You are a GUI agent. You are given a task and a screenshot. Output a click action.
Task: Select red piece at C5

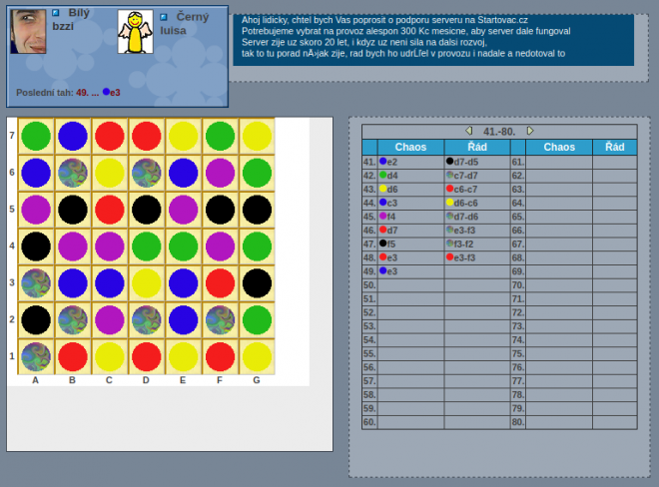pos(109,210)
